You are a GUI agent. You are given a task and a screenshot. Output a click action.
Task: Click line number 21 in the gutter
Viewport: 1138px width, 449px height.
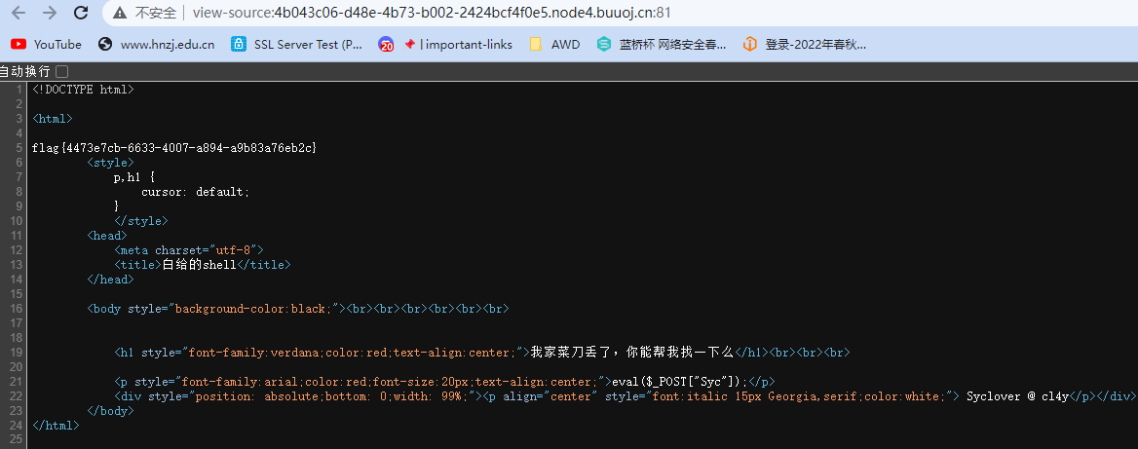click(17, 382)
